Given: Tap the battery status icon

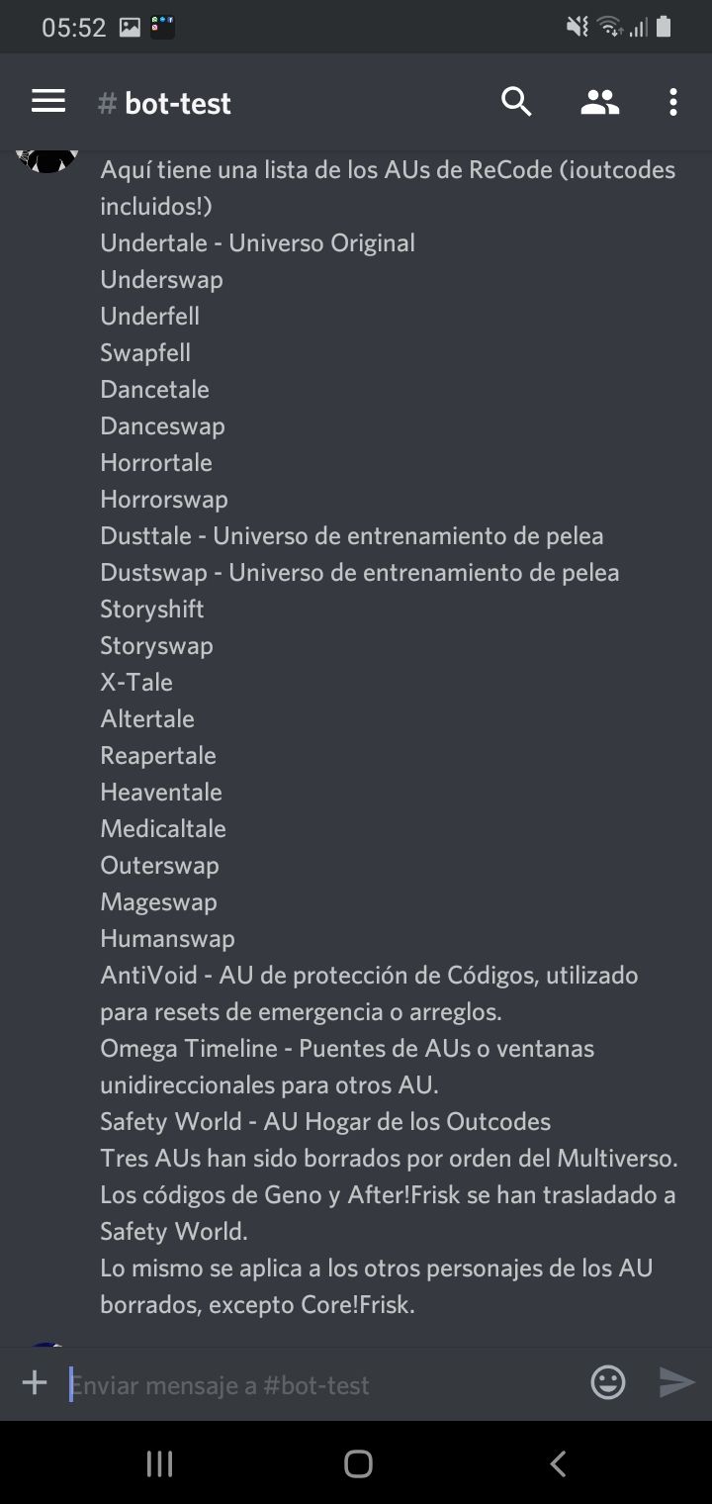Looking at the screenshot, I should point(664,28).
